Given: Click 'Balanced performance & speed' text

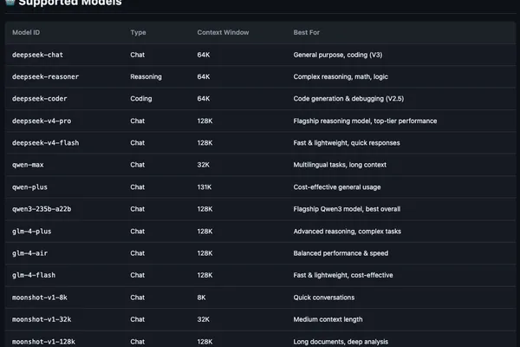Looking at the screenshot, I should pos(341,253).
